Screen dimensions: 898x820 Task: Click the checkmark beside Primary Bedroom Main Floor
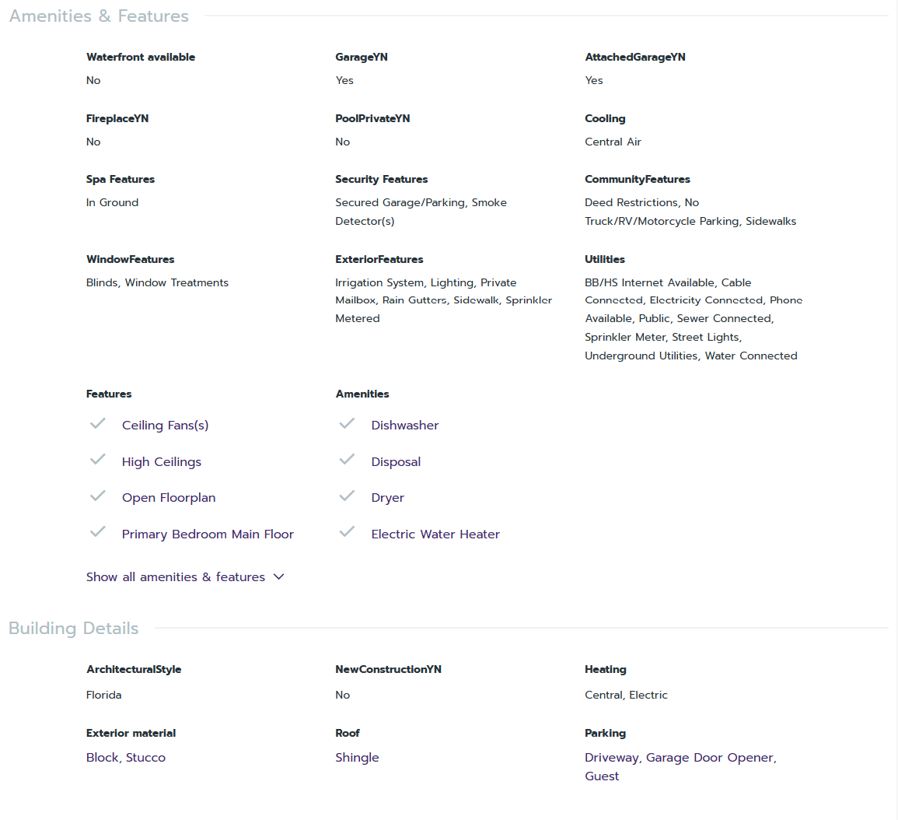[x=98, y=532]
